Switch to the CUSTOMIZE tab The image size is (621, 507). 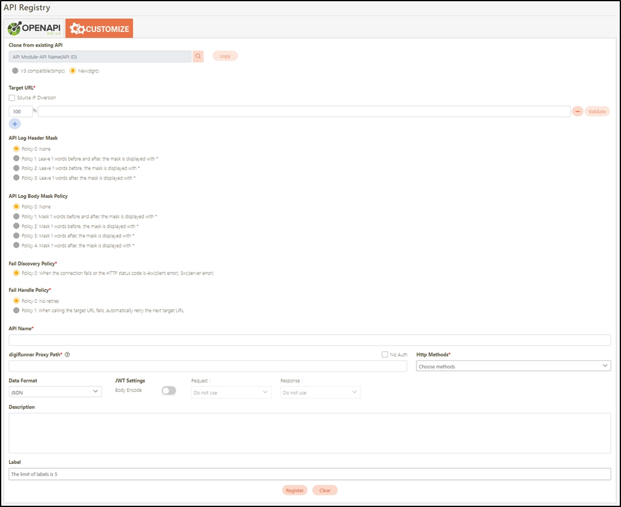(x=99, y=28)
